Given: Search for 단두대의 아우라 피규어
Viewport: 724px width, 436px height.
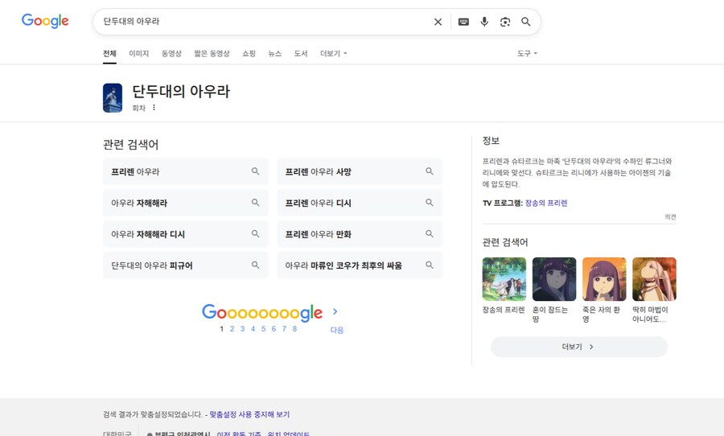Looking at the screenshot, I should (185, 265).
